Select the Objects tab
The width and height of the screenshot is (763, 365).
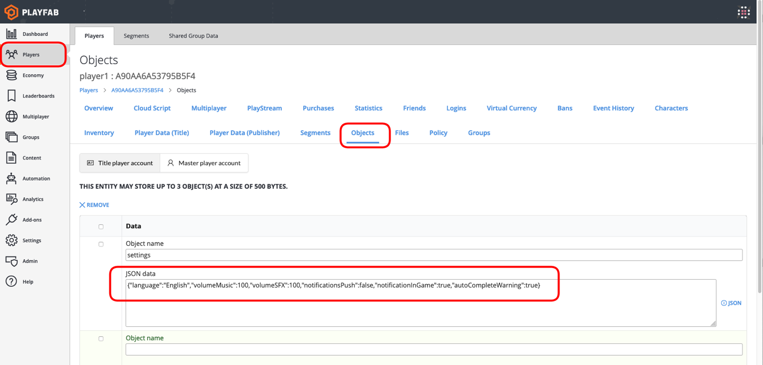click(363, 133)
